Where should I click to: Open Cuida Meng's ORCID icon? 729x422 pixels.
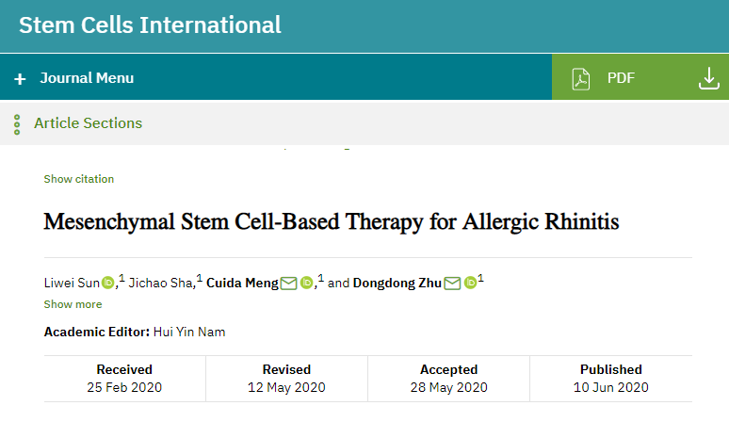coord(306,283)
